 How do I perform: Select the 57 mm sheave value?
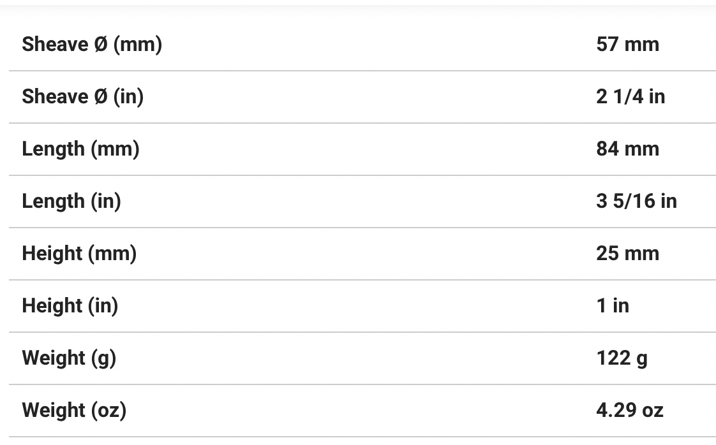tap(627, 45)
